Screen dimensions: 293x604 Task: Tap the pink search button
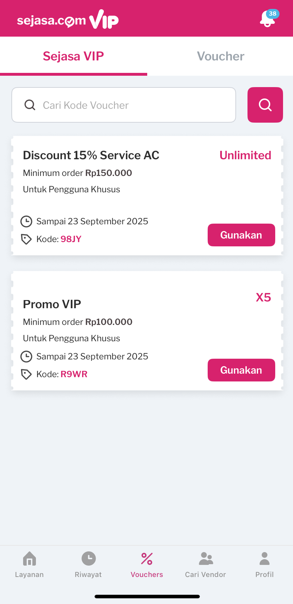tap(265, 105)
